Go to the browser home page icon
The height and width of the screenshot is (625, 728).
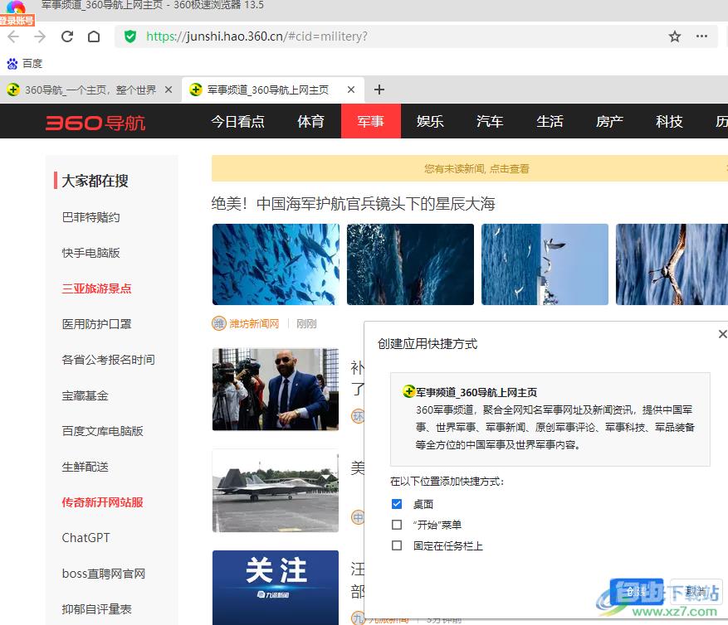(x=94, y=36)
